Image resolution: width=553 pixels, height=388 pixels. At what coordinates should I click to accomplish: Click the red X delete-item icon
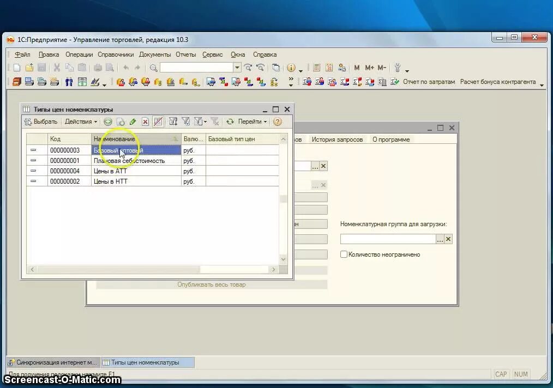[x=145, y=122]
